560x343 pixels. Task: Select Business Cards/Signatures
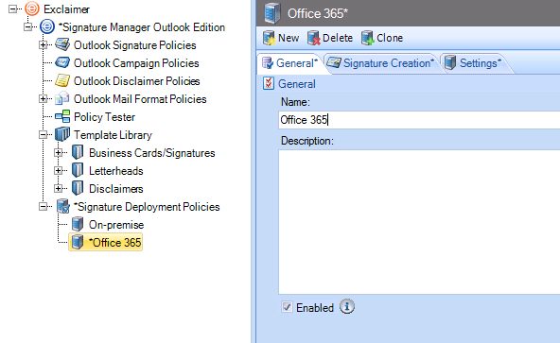point(151,153)
